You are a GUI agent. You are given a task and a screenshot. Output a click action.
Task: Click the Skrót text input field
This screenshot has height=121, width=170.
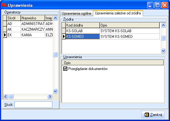click(33, 104)
